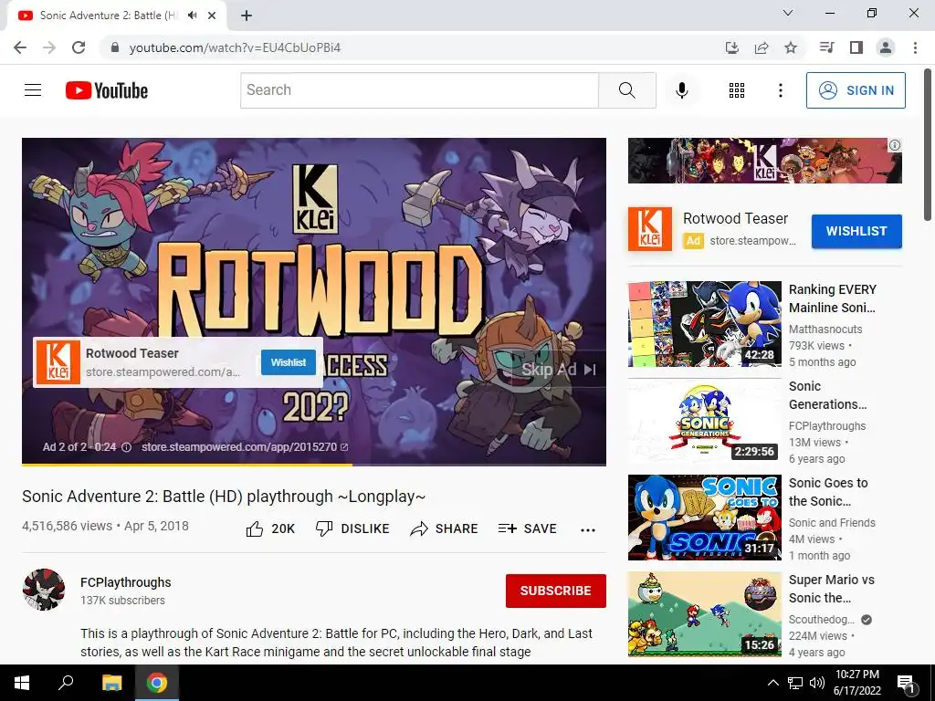The image size is (935, 701).
Task: Dislike the Sonic Adventure 2 video
Action: pos(352,528)
